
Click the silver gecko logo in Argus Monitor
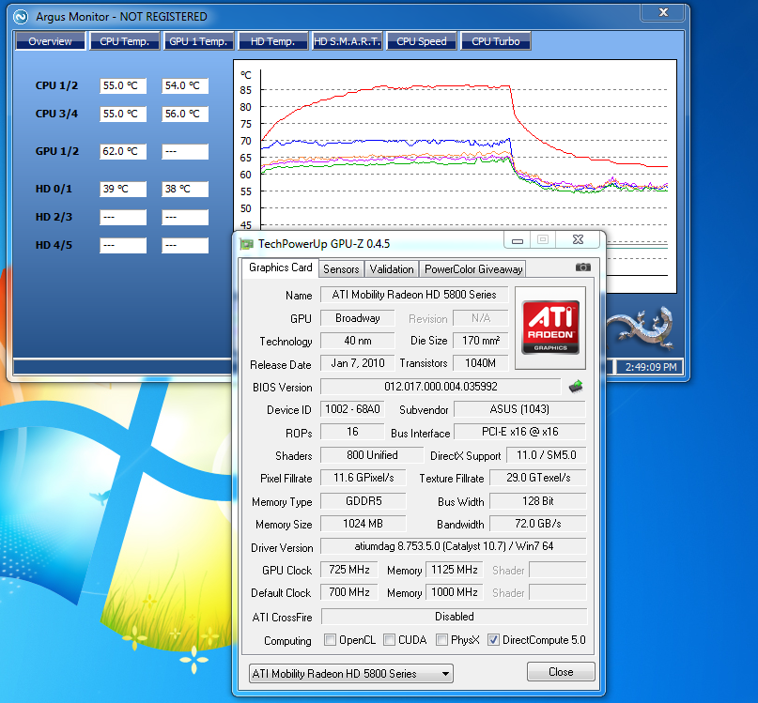tap(641, 328)
